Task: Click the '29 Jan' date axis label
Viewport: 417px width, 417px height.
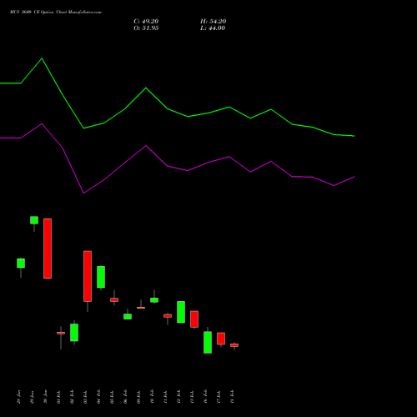Action: point(32,397)
